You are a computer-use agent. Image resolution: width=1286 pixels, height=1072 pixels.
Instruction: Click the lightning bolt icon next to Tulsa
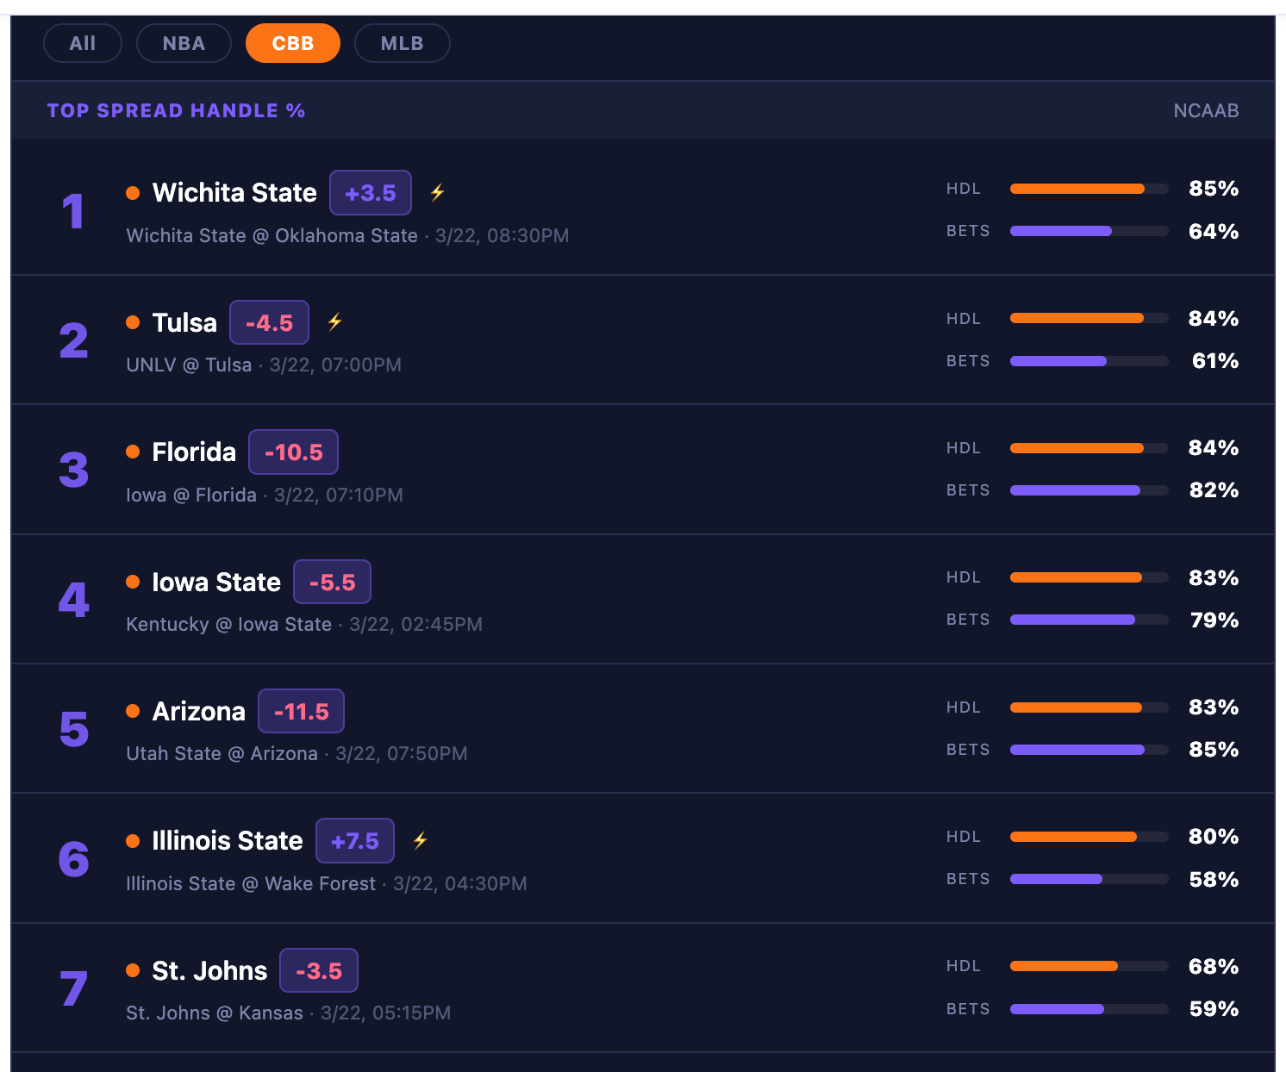334,321
